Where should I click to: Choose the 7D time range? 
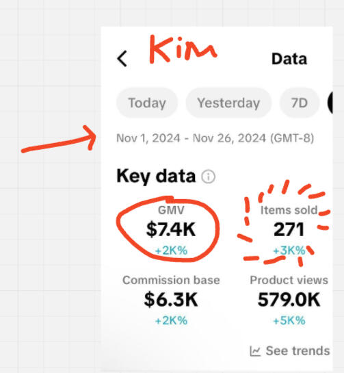tap(300, 103)
